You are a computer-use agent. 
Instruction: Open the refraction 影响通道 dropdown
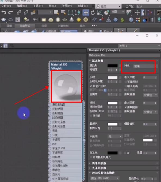coord(150,112)
